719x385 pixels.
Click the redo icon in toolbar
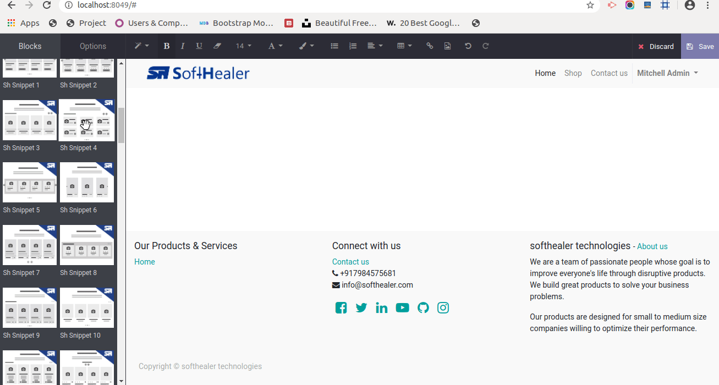coord(486,46)
